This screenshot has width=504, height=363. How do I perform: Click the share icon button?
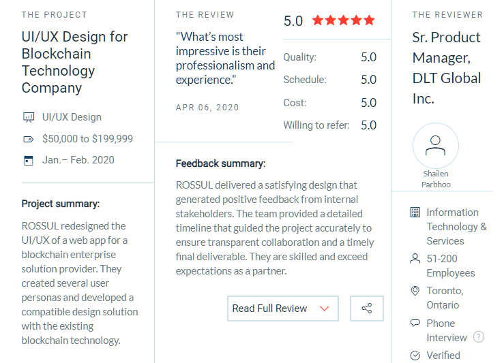click(367, 309)
